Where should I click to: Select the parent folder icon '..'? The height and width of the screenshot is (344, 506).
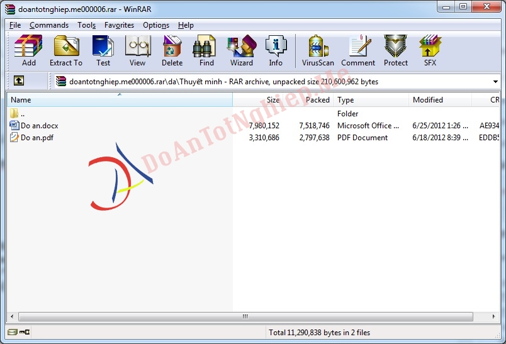tap(14, 113)
